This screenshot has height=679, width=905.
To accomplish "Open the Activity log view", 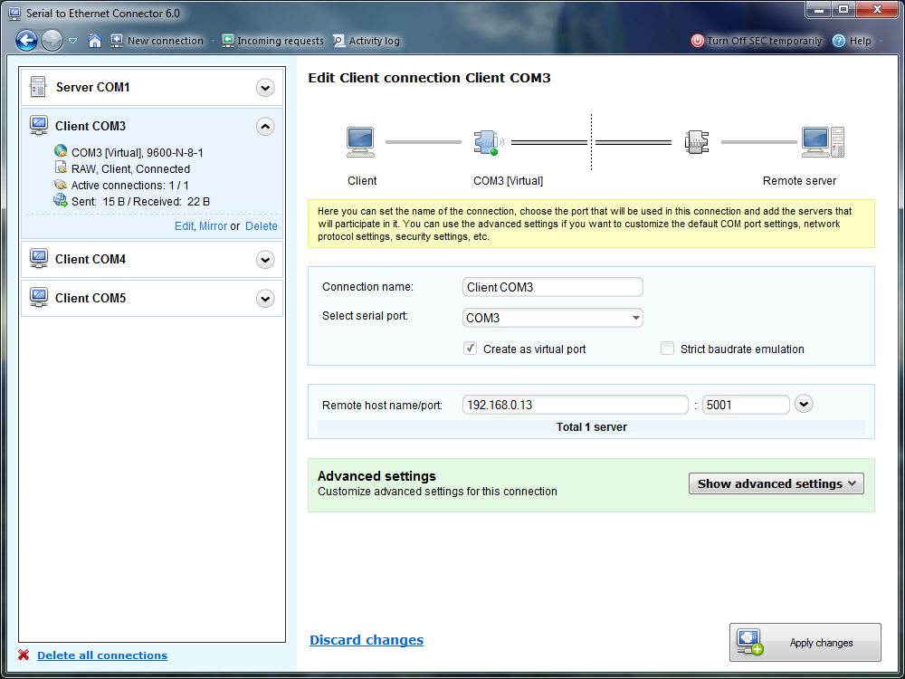I will pos(374,41).
